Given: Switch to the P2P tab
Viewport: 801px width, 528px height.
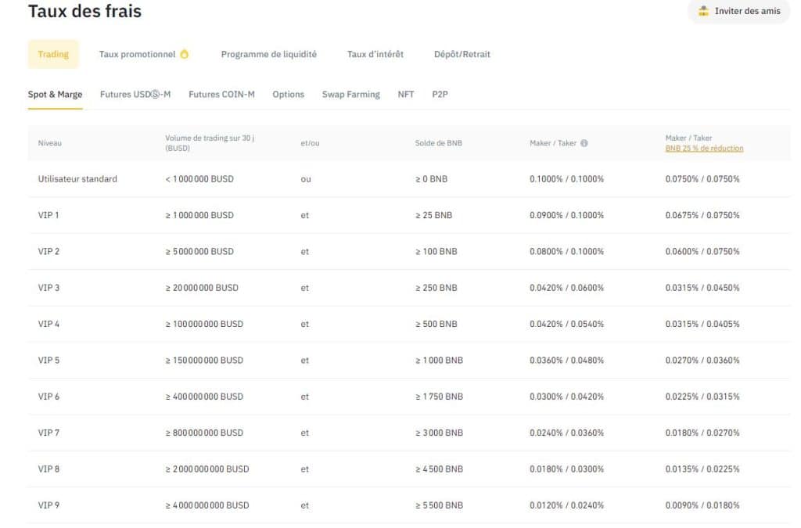Looking at the screenshot, I should (x=440, y=94).
